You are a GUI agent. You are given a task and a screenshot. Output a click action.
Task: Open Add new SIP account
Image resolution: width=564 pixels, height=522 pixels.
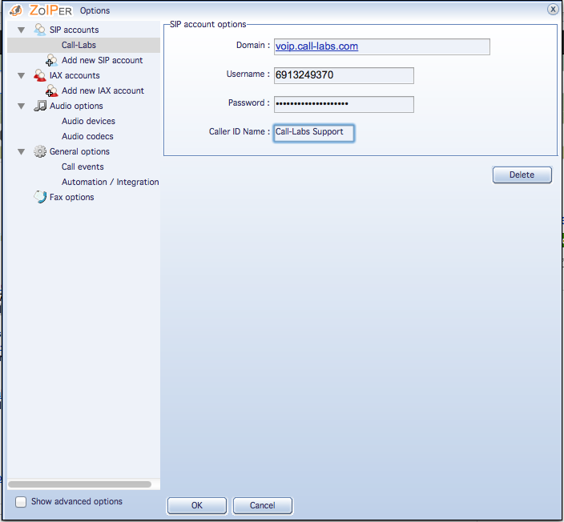(103, 60)
